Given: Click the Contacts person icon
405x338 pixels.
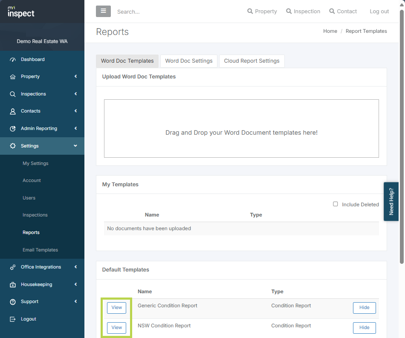Looking at the screenshot, I should point(13,111).
